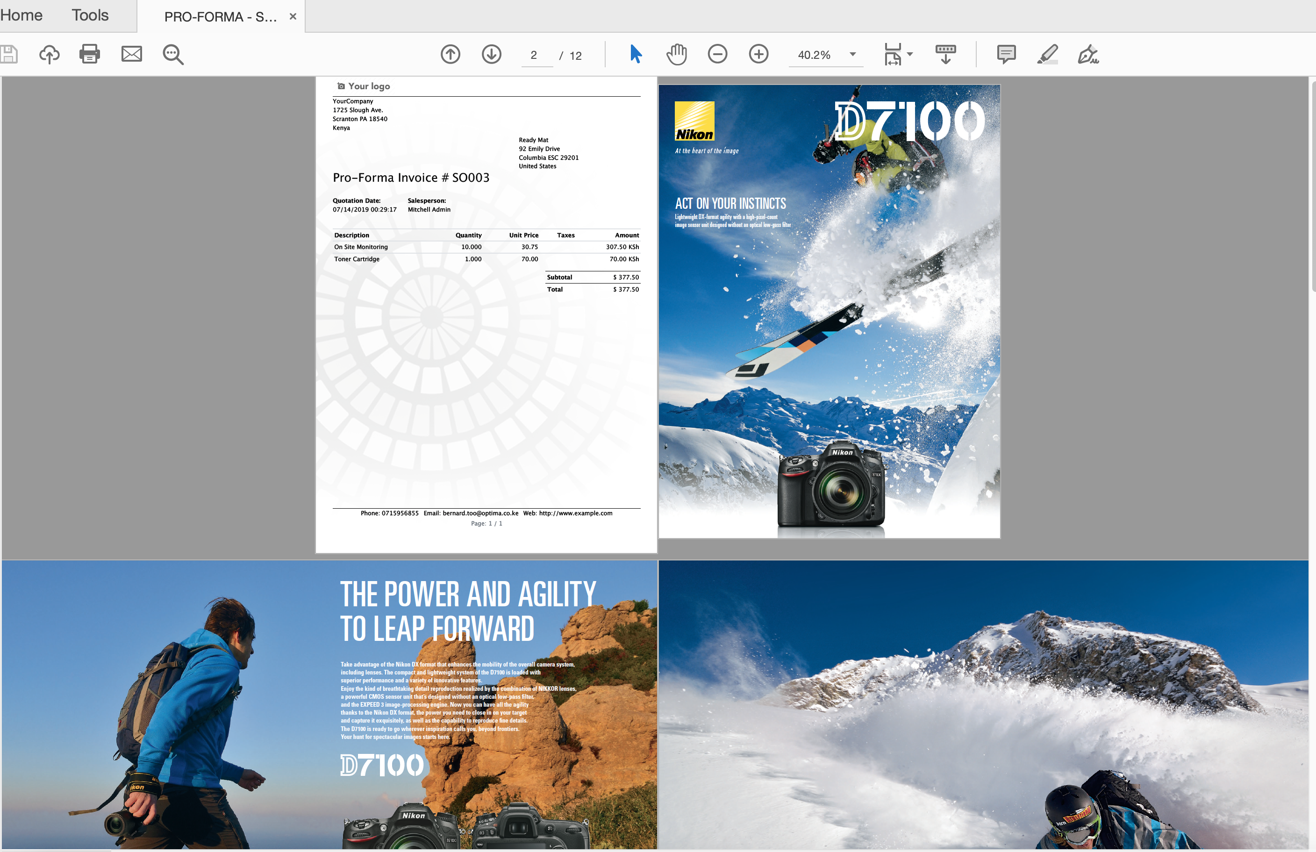Switch to the Home tab

point(21,15)
